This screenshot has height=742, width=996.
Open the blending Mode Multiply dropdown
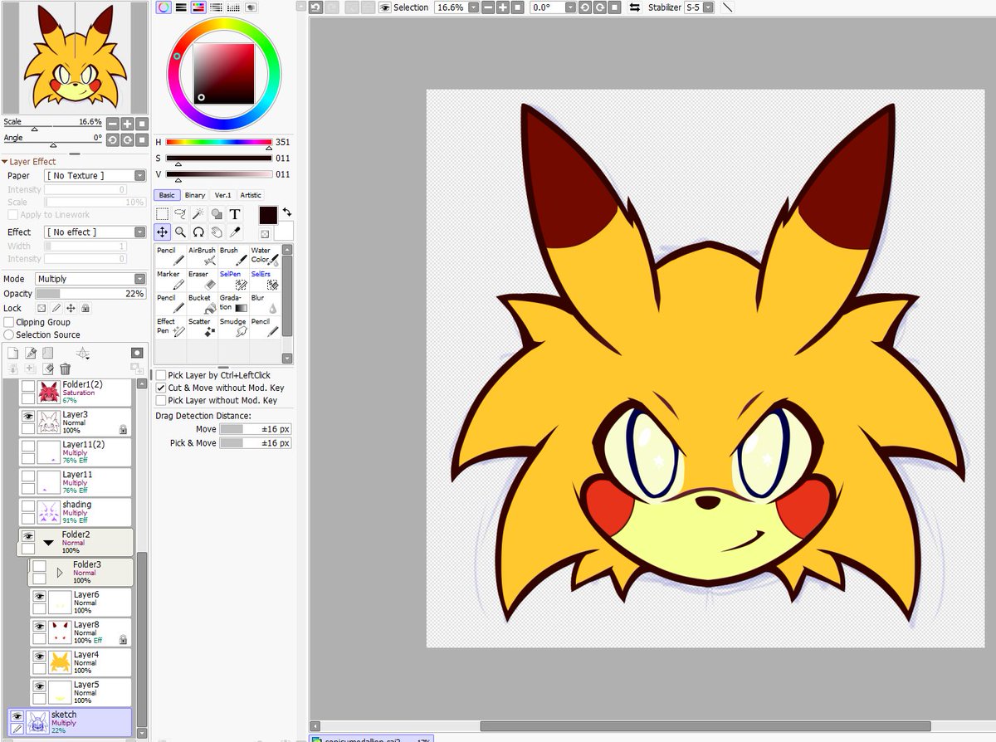(90, 279)
